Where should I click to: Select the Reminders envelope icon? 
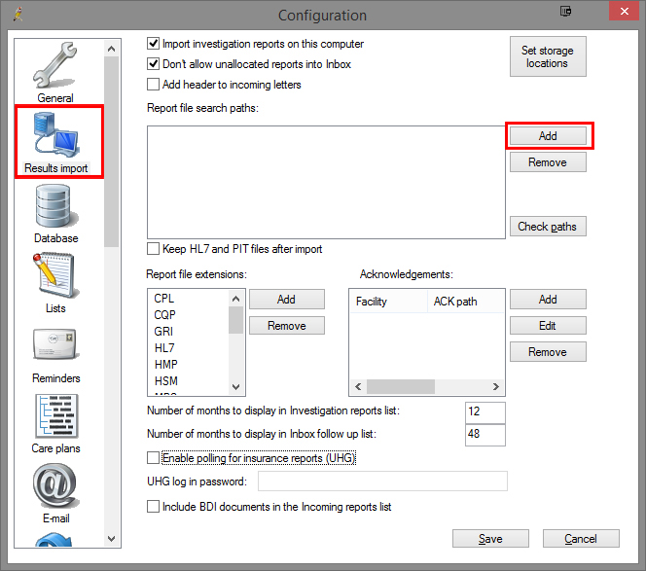pos(55,350)
